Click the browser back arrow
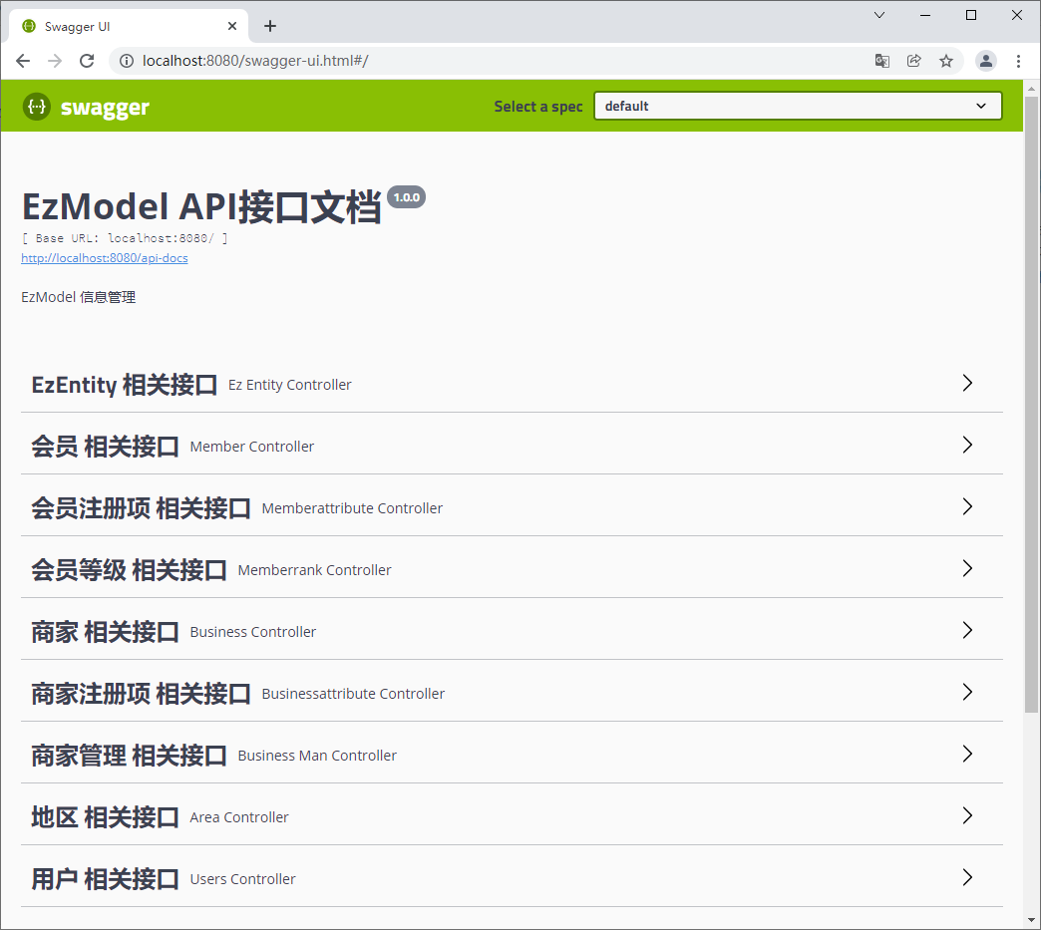Viewport: 1041px width, 930px height. [x=23, y=61]
